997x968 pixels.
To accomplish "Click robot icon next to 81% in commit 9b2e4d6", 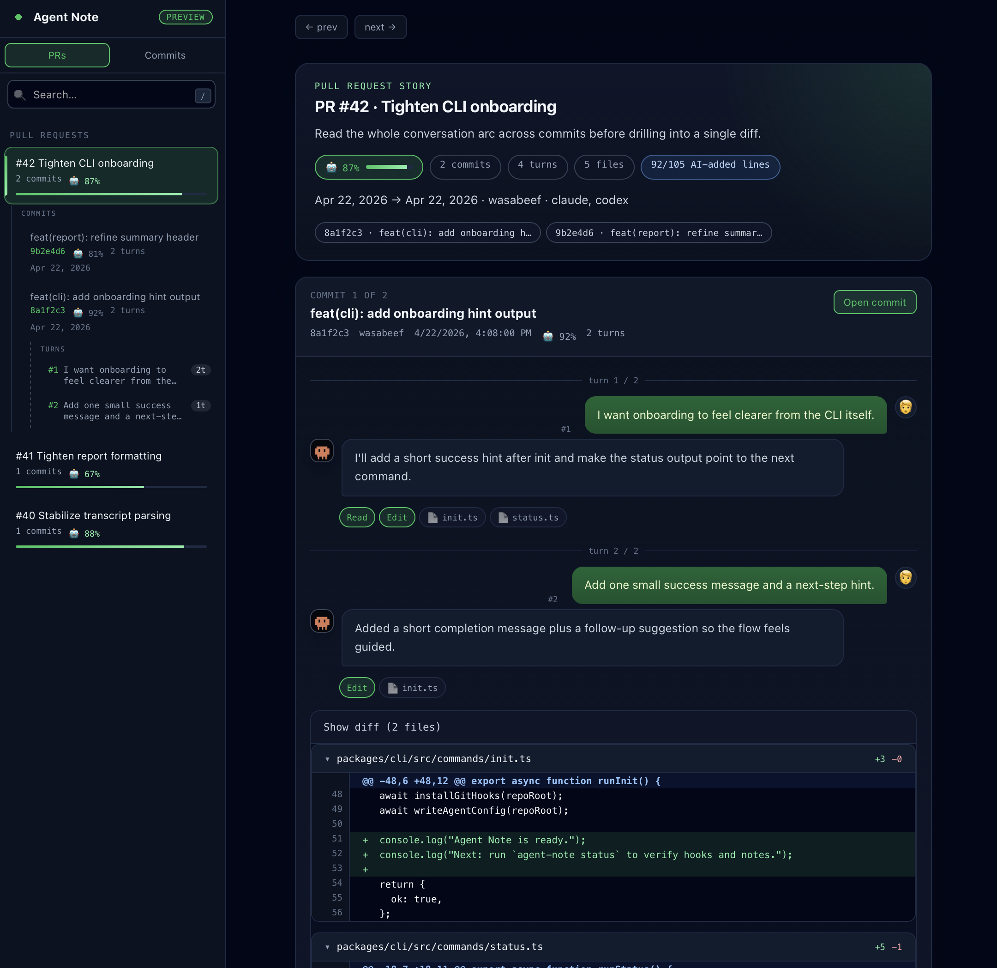I will click(78, 253).
